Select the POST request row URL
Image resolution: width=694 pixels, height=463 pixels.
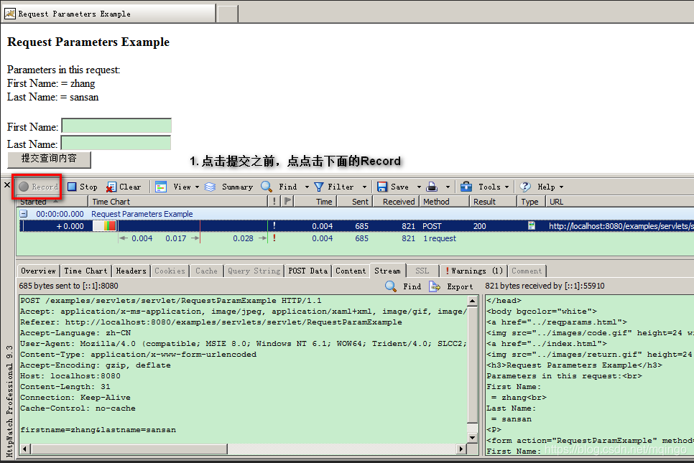(x=621, y=226)
